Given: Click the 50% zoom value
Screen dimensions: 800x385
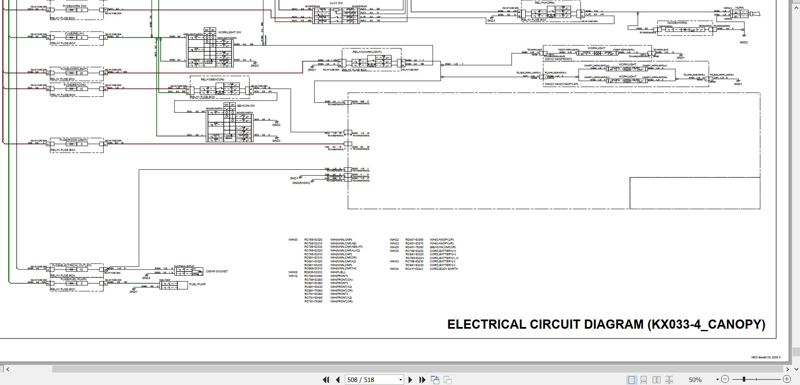Looking at the screenshot, I should point(695,380).
